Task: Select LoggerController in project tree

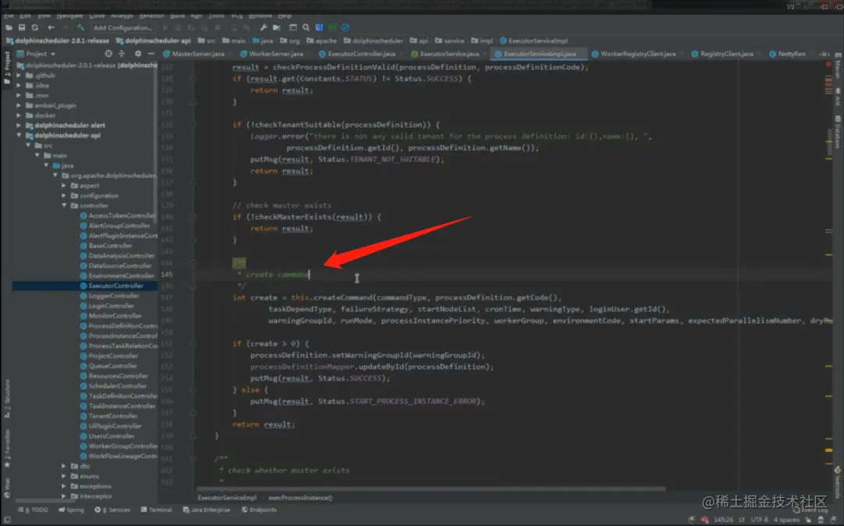Action: click(113, 296)
